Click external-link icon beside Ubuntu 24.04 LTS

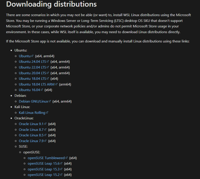point(48,61)
